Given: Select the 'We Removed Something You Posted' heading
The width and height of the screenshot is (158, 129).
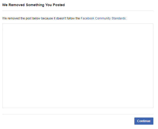Looking at the screenshot, I should point(33,5).
